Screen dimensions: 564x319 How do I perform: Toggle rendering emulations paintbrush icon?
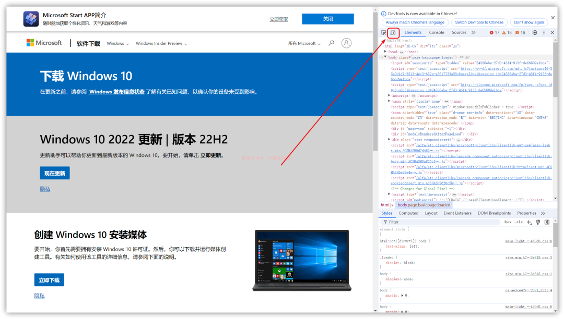[538, 222]
